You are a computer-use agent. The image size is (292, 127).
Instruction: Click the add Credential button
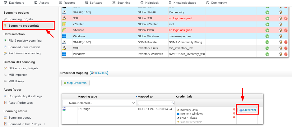(247, 110)
